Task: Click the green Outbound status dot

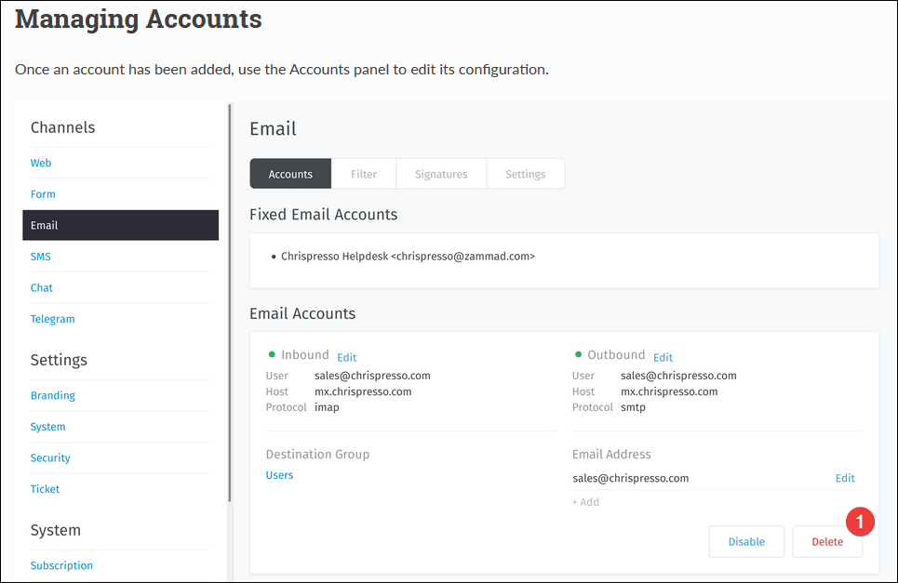Action: click(x=579, y=354)
